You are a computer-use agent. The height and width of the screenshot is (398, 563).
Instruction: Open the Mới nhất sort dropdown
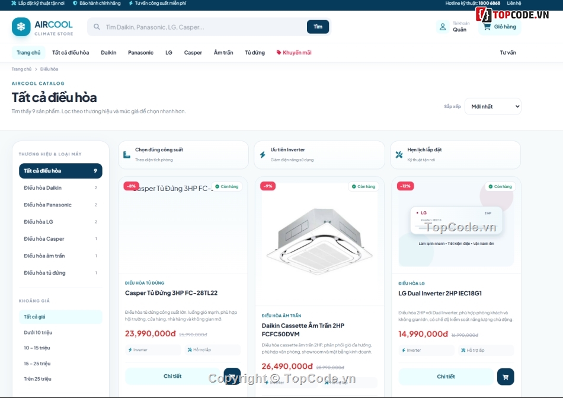point(492,106)
